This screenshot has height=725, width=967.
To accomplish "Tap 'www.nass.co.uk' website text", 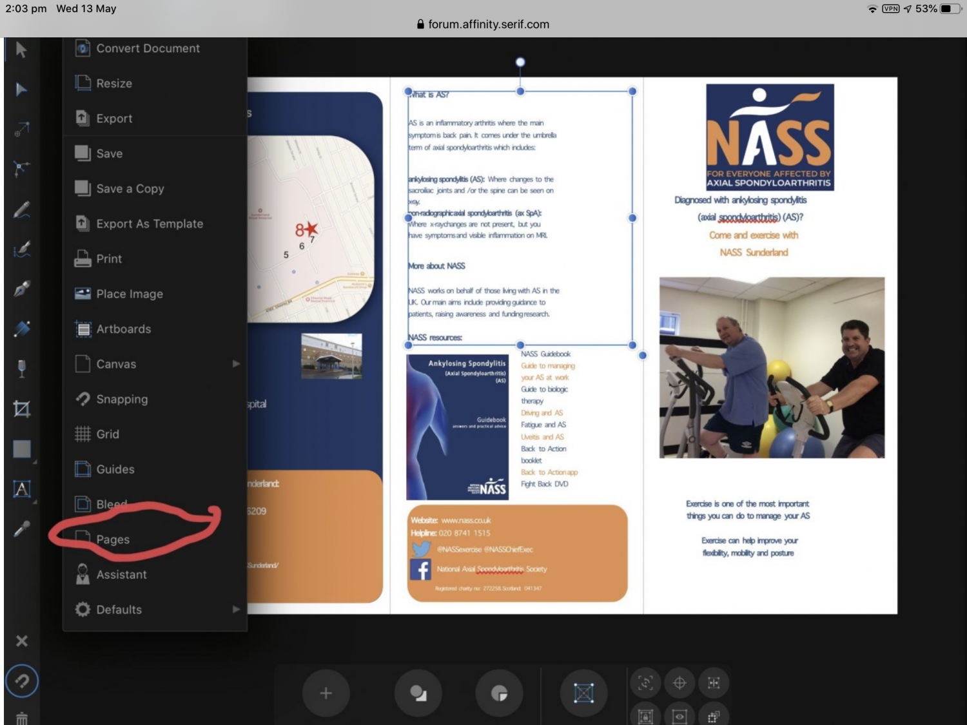I will pyautogui.click(x=465, y=520).
